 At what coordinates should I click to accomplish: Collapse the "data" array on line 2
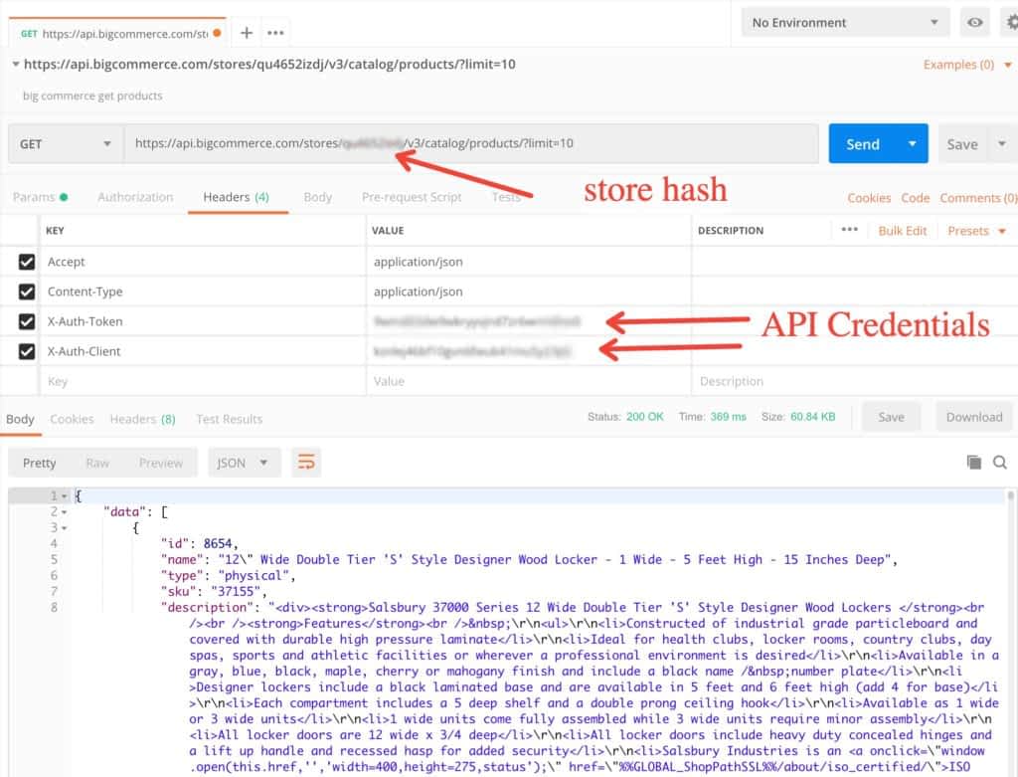(x=65, y=512)
